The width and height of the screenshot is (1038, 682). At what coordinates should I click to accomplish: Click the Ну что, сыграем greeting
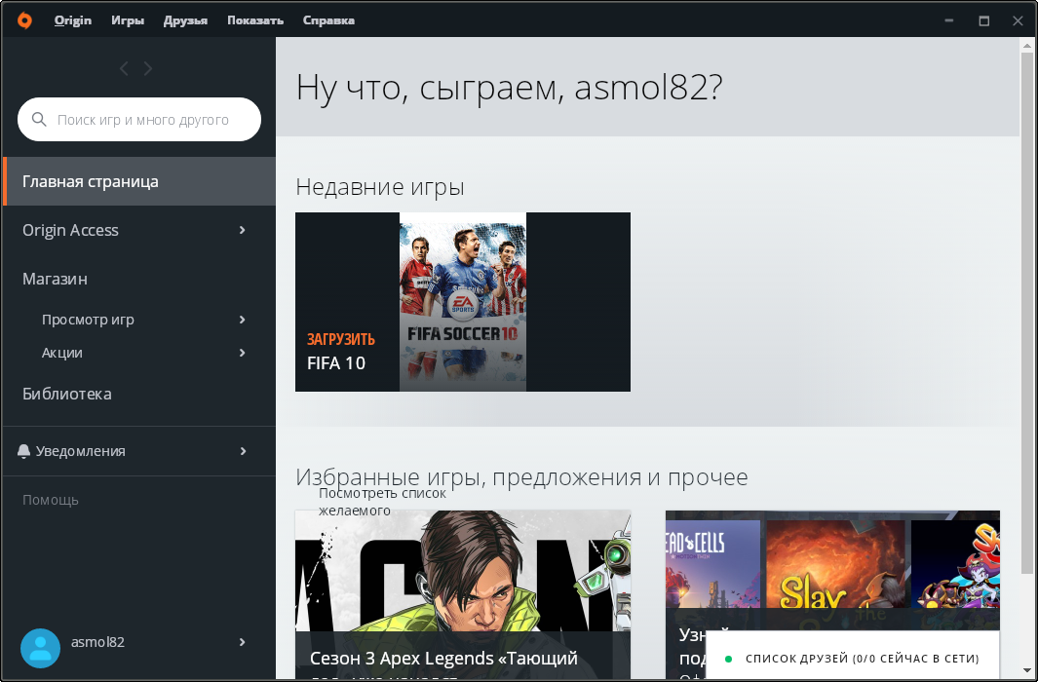click(509, 88)
